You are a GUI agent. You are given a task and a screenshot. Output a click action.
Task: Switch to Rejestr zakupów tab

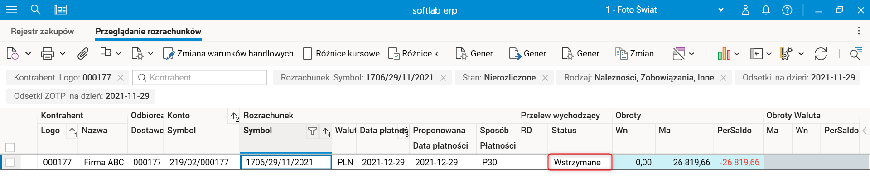[x=42, y=31]
